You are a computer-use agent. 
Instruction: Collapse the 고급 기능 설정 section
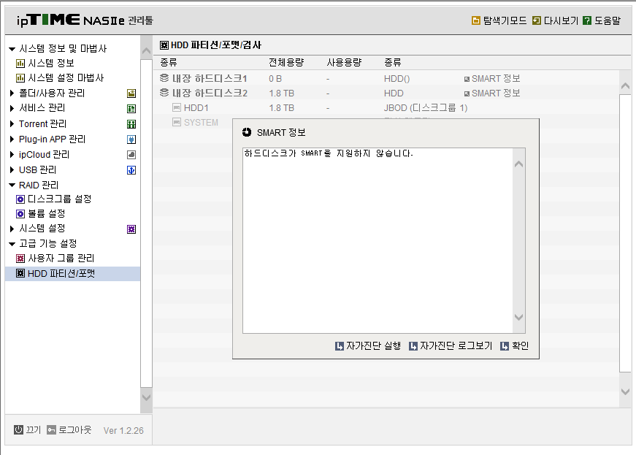click(x=12, y=244)
